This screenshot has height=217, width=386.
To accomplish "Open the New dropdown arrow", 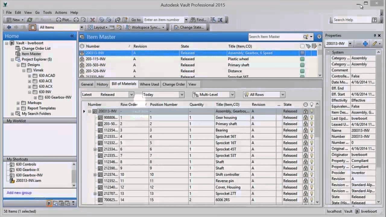I will pyautogui.click(x=23, y=20).
